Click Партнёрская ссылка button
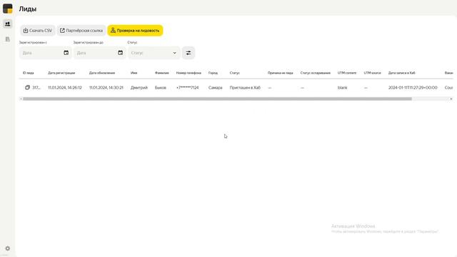The width and height of the screenshot is (457, 257). [x=81, y=30]
